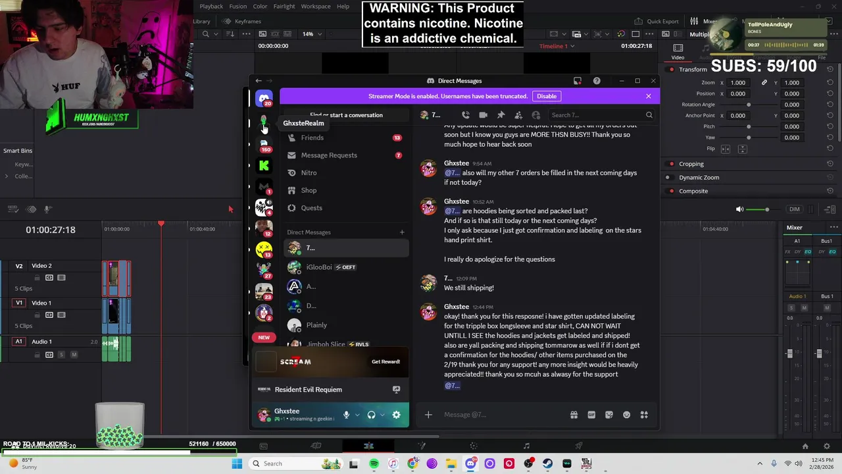Open Discord help question mark icon
Image resolution: width=842 pixels, height=474 pixels.
[597, 81]
